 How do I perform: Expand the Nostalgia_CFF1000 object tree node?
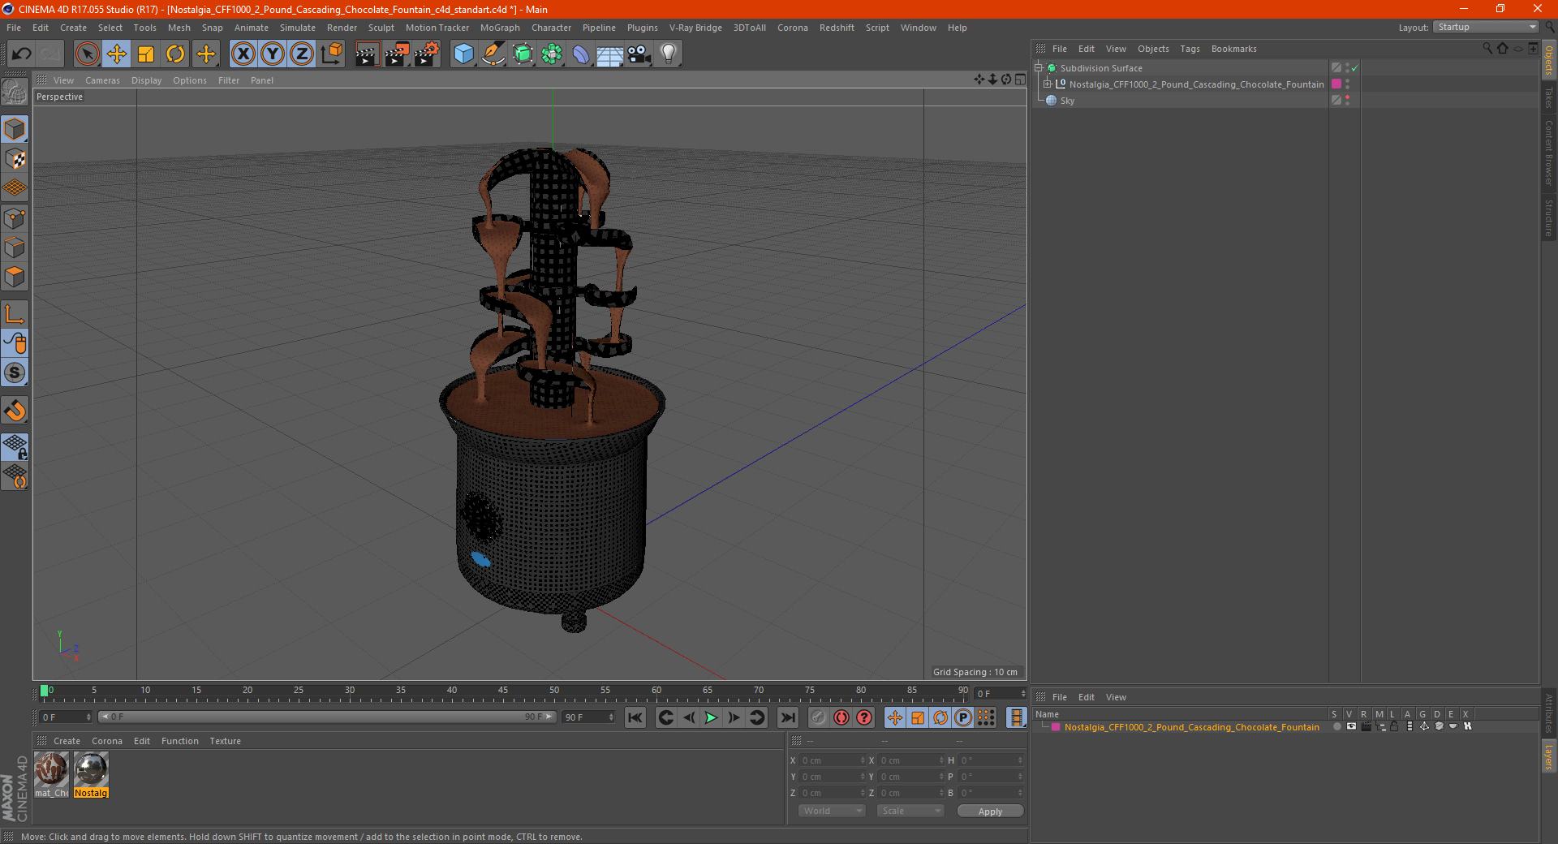(x=1048, y=84)
